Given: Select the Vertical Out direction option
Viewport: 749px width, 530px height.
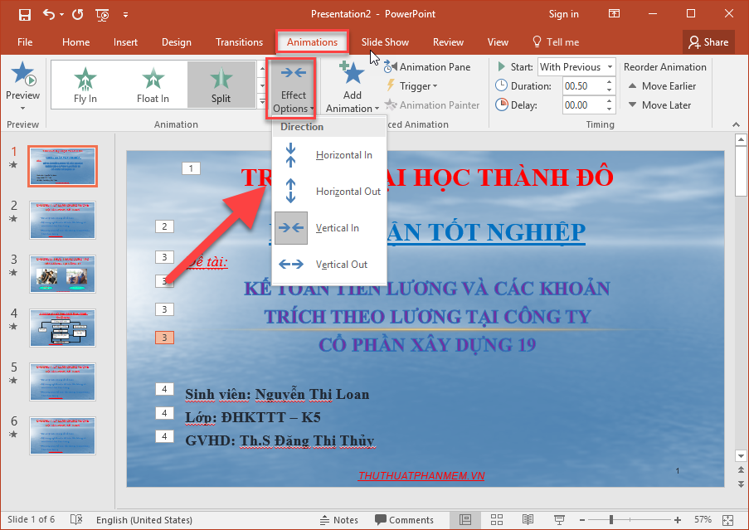Looking at the screenshot, I should click(343, 264).
